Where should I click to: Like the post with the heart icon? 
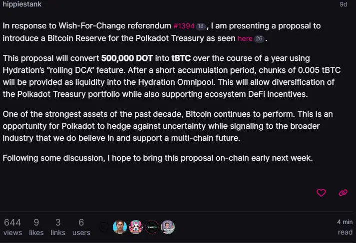coord(321,193)
